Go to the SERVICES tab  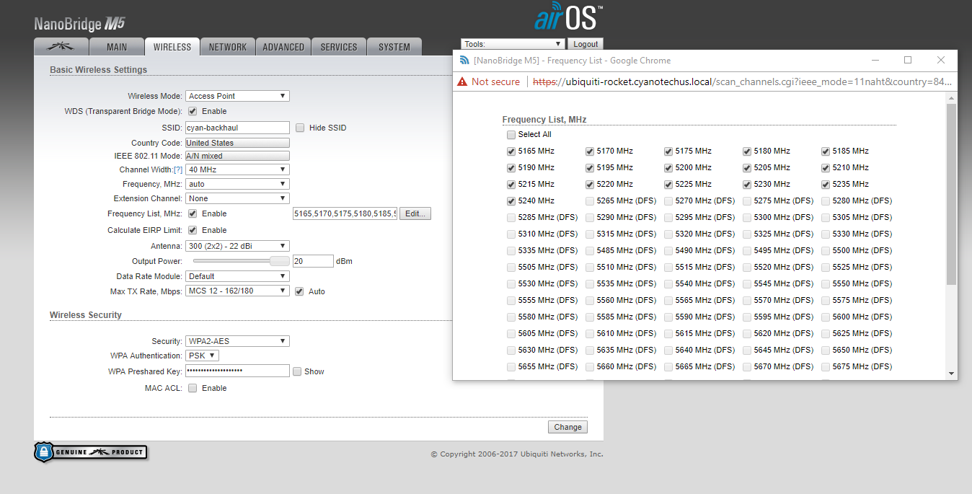click(338, 47)
